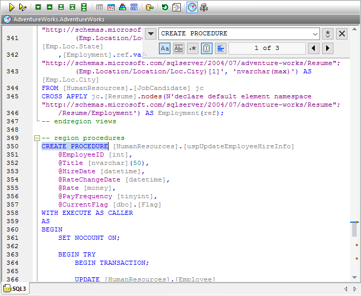Click the export folder arrow icon

[x=150, y=7]
